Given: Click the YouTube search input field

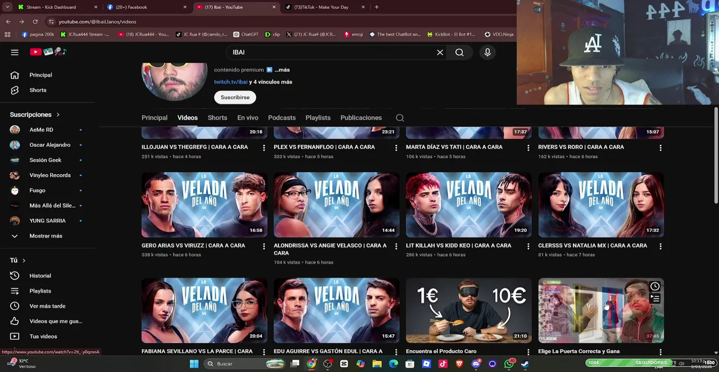Looking at the screenshot, I should 331,52.
